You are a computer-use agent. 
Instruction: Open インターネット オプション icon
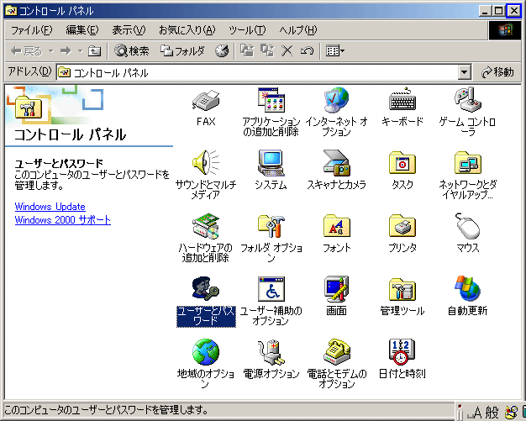point(336,100)
